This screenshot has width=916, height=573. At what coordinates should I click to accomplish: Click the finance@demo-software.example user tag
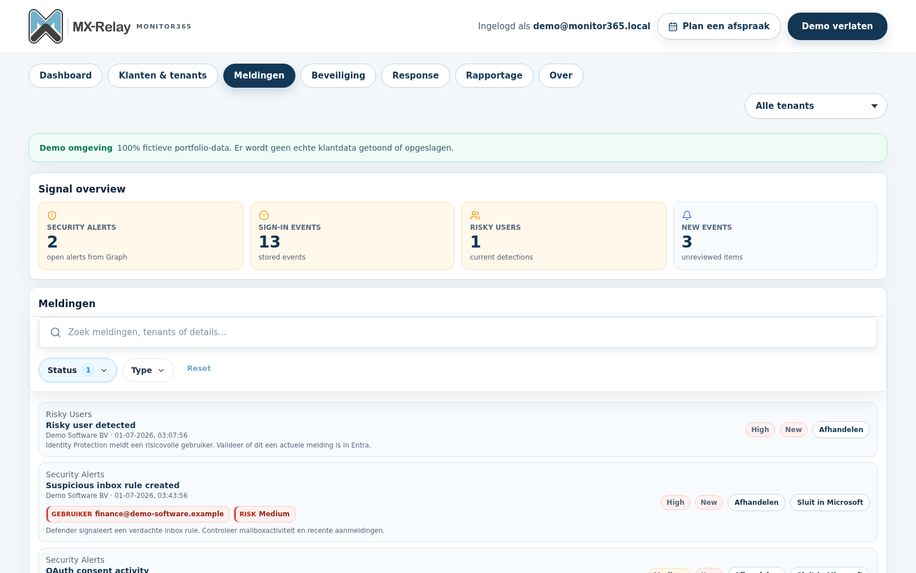[138, 514]
